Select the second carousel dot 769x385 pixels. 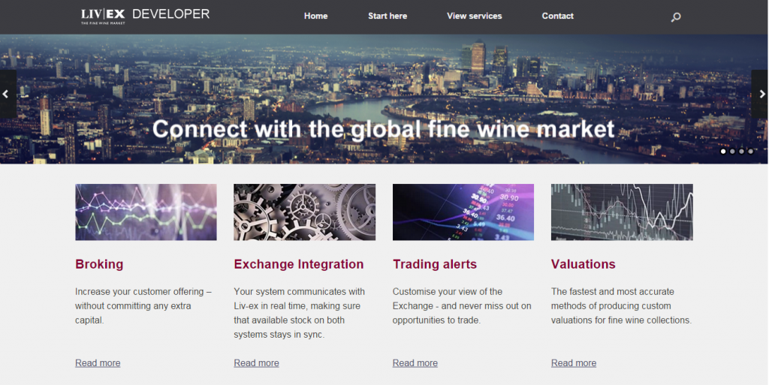click(x=732, y=152)
